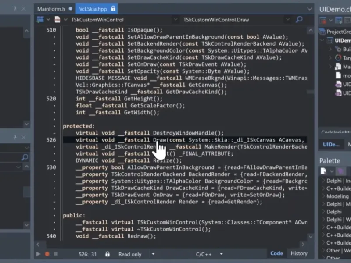Open the dropdown next to Palette new icon

pos(332,171)
